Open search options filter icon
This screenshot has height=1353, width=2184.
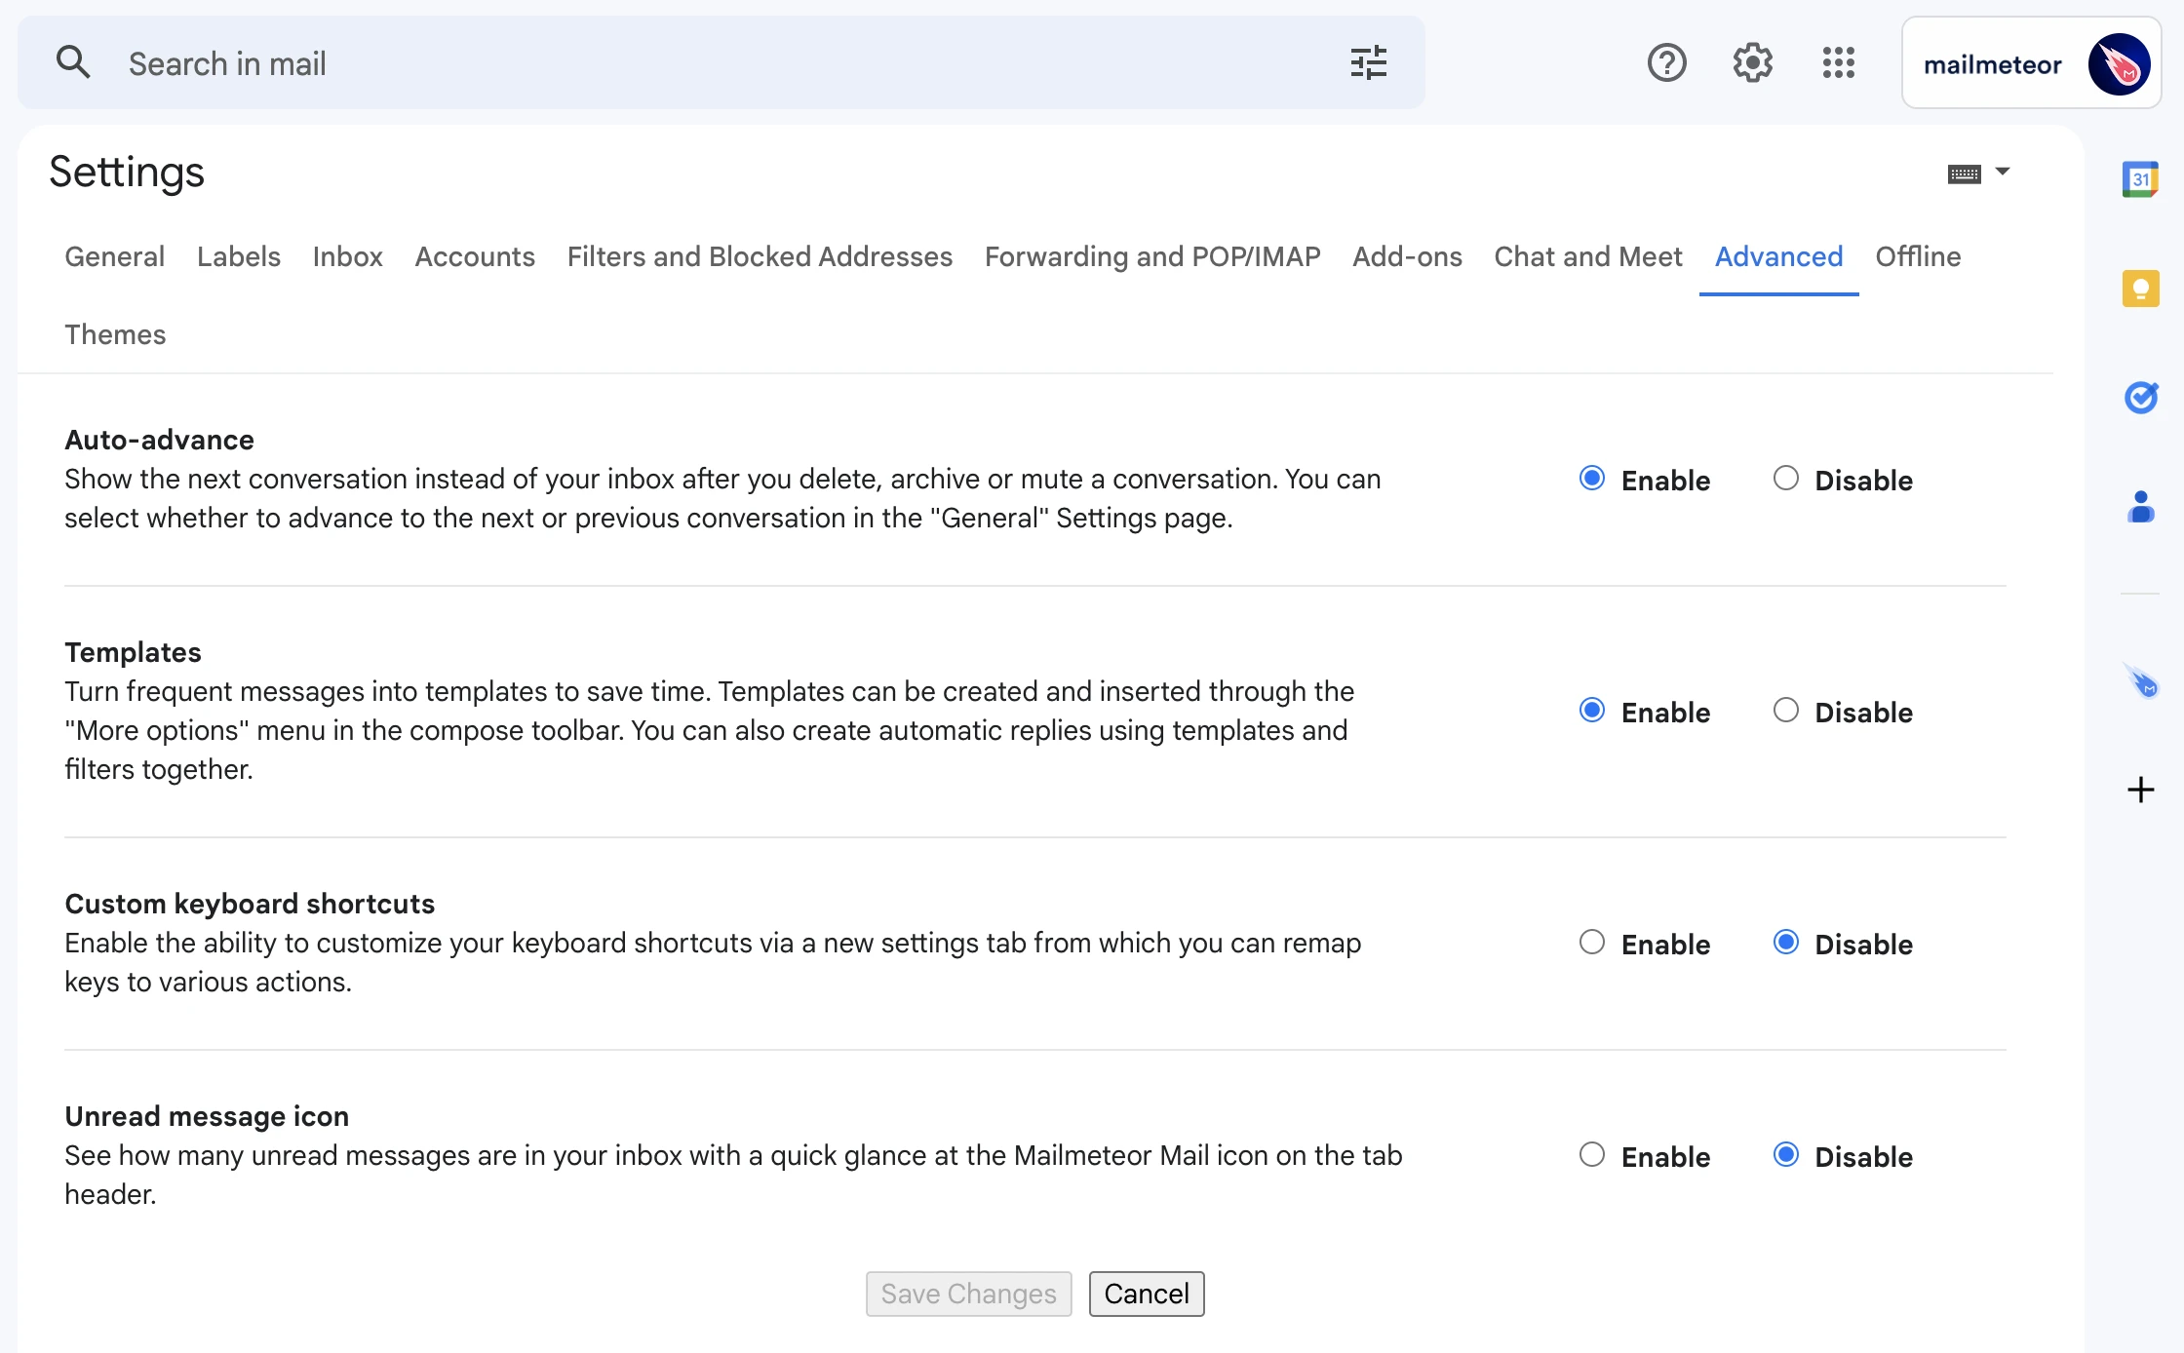pyautogui.click(x=1369, y=63)
